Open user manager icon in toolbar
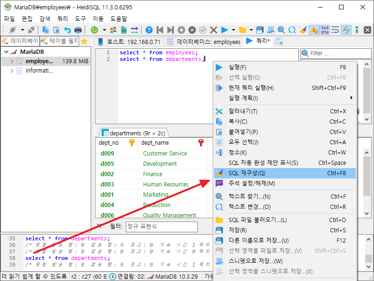Image resolution: width=374 pixels, height=281 pixels. 113,30
